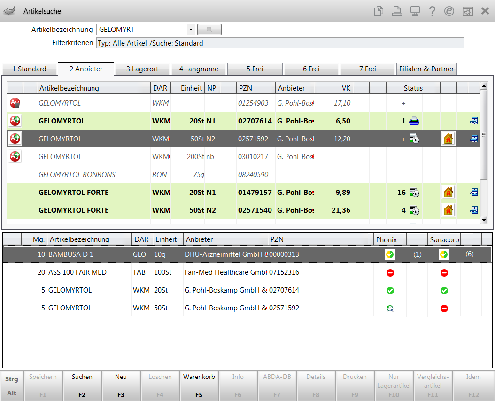Sort by the PZN column header in article list
Screen dimensions: 495x401
255,88
